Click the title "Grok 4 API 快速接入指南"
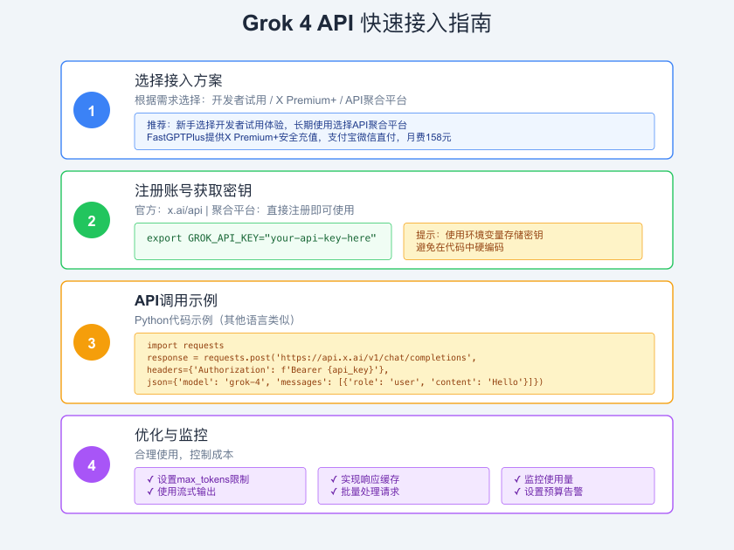 (366, 23)
